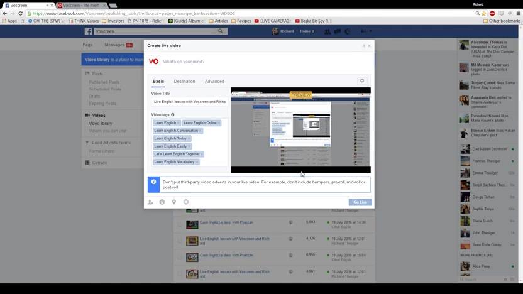
Task: Open Video library in the sidebar
Action: pos(101,123)
